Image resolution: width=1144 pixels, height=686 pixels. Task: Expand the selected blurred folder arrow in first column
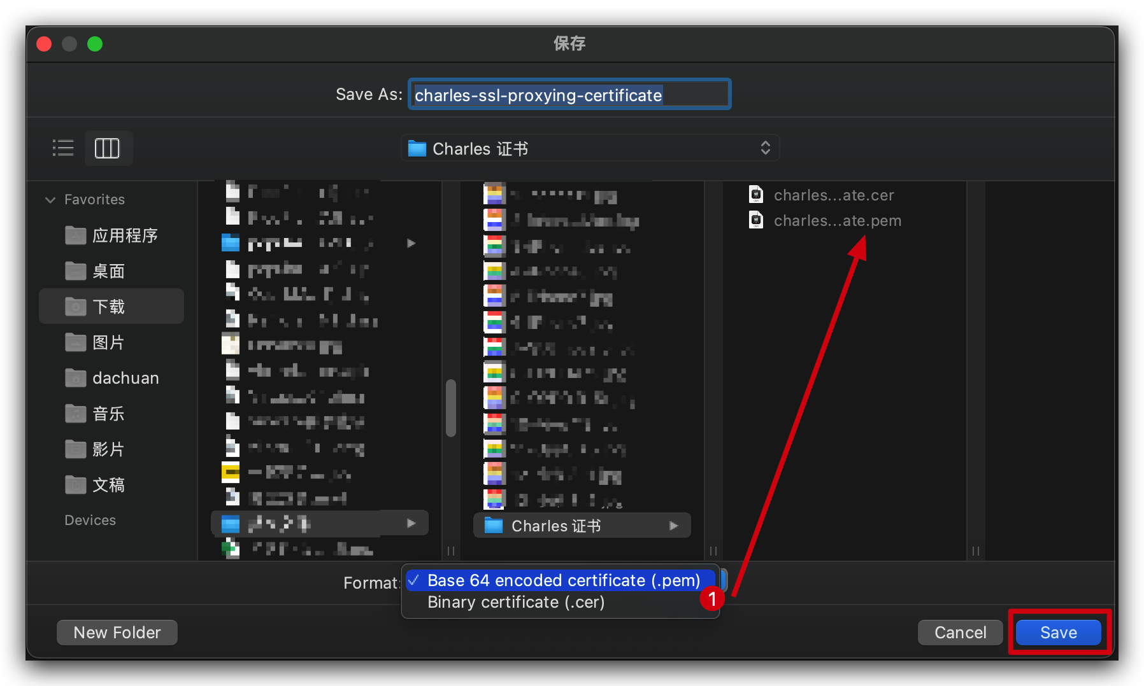[411, 523]
